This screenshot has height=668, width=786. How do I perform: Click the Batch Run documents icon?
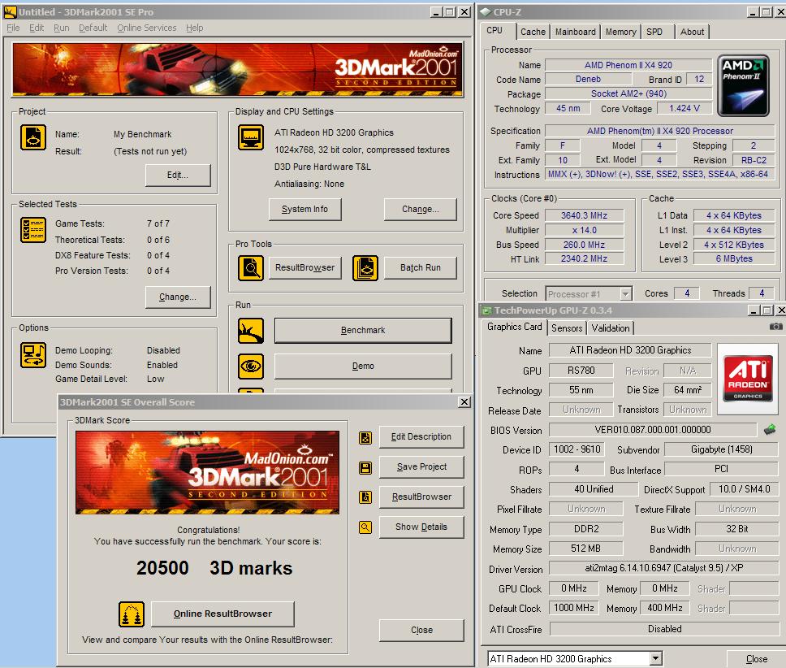[x=365, y=268]
